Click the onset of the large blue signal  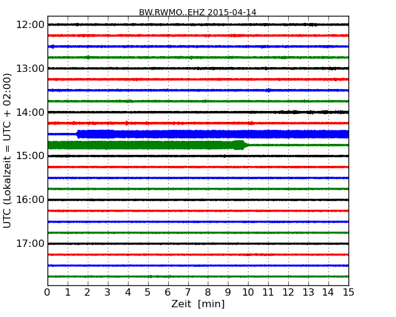79,134
